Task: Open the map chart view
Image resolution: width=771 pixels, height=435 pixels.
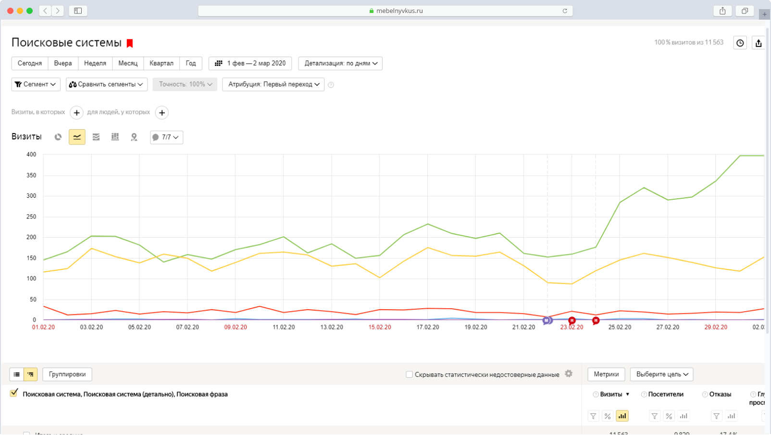Action: point(134,137)
